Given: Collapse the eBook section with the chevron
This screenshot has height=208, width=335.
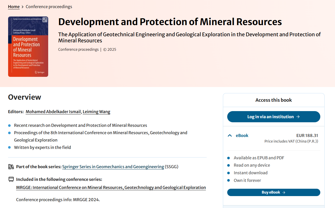Looking at the screenshot, I should point(230,135).
